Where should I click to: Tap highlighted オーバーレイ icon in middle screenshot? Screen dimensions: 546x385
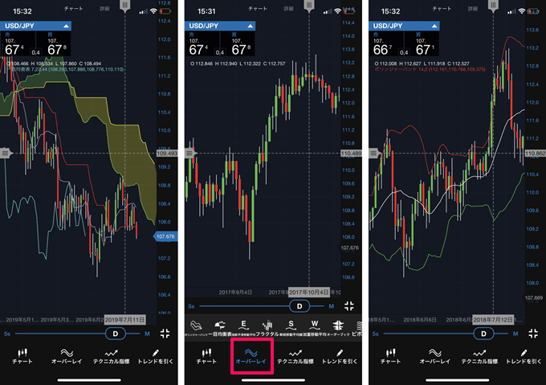pyautogui.click(x=251, y=356)
